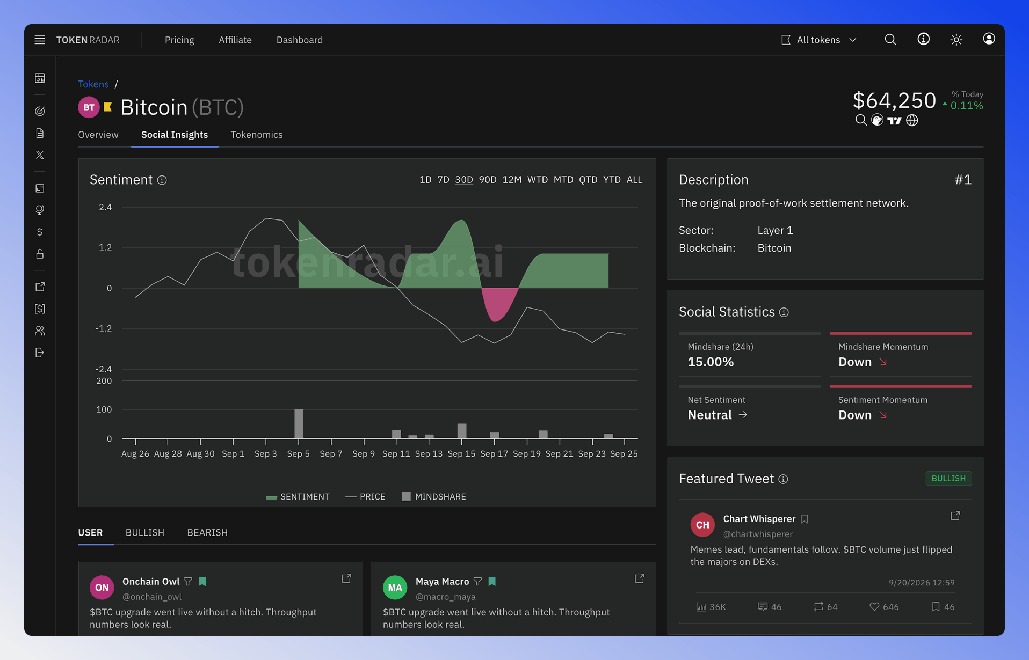The width and height of the screenshot is (1029, 660).
Task: Open the search in top bar
Action: point(890,40)
